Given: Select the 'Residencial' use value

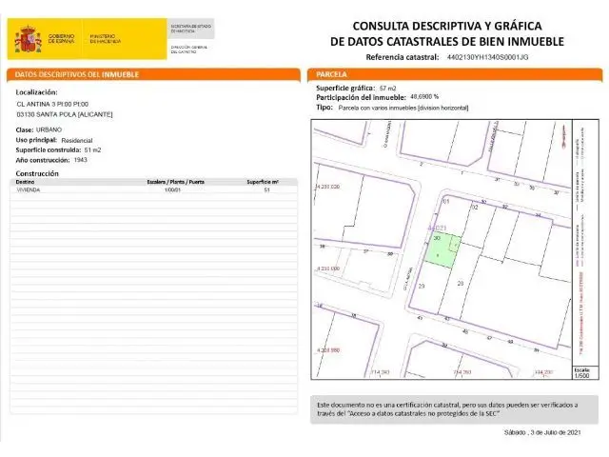Looking at the screenshot, I should coord(77,140).
